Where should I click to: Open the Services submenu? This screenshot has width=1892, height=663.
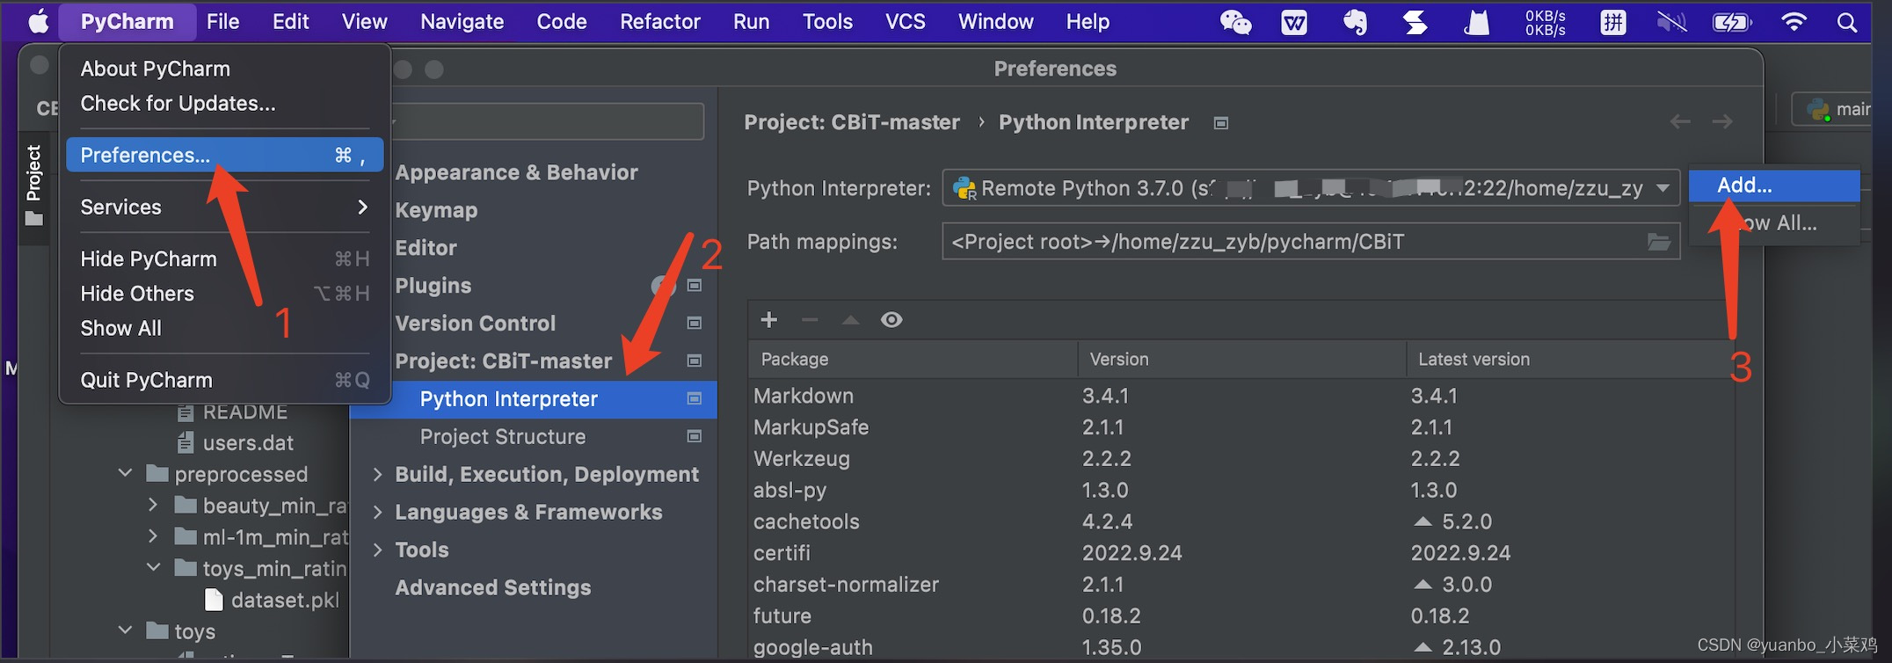click(224, 208)
